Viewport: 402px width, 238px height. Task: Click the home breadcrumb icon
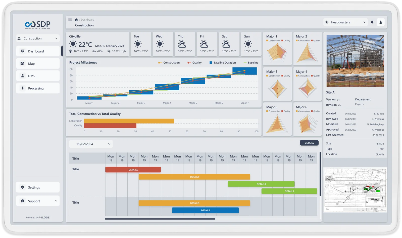tap(76, 20)
